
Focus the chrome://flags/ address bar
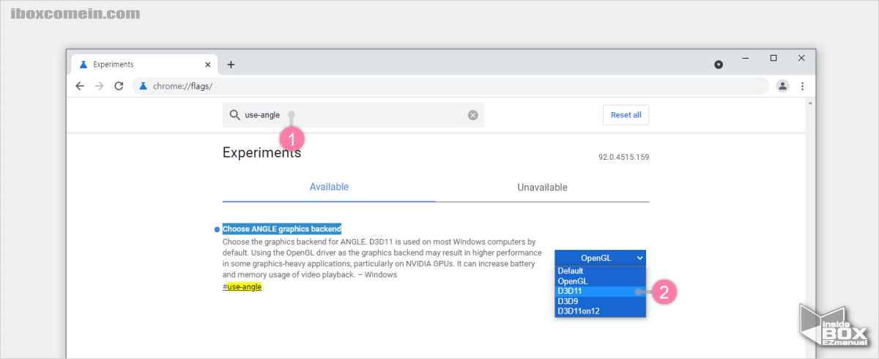439,86
